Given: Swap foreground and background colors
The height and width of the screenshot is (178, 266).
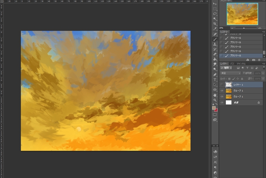Looking at the screenshot, I should 216,104.
